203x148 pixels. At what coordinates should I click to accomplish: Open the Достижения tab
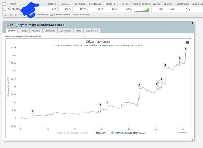pyautogui.click(x=65, y=31)
